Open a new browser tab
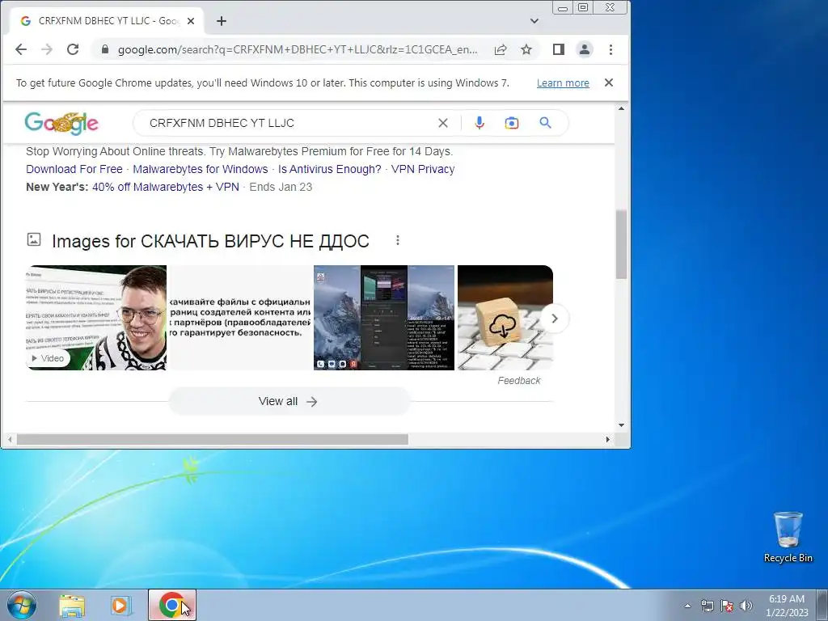The height and width of the screenshot is (621, 828). click(x=222, y=21)
